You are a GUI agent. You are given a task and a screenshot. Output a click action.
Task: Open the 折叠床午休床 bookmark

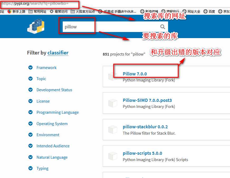point(117,11)
